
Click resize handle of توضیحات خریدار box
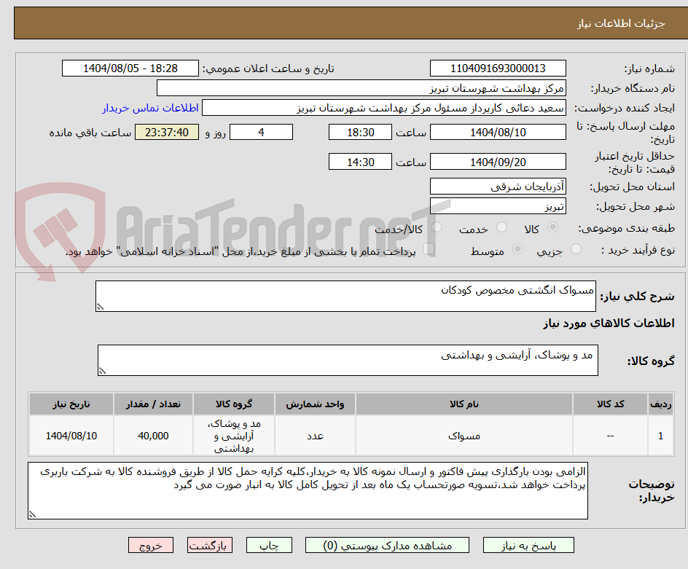[32, 514]
